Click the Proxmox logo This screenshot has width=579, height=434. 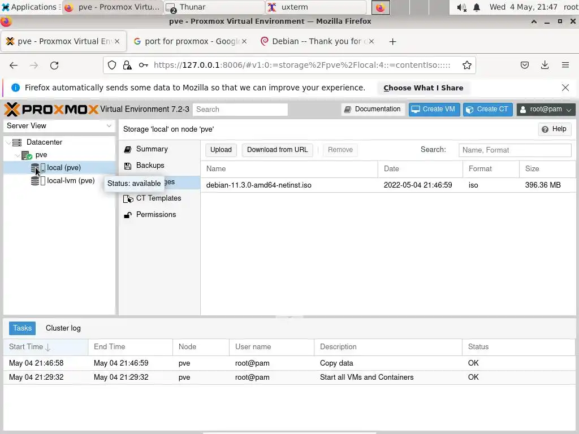click(x=51, y=109)
